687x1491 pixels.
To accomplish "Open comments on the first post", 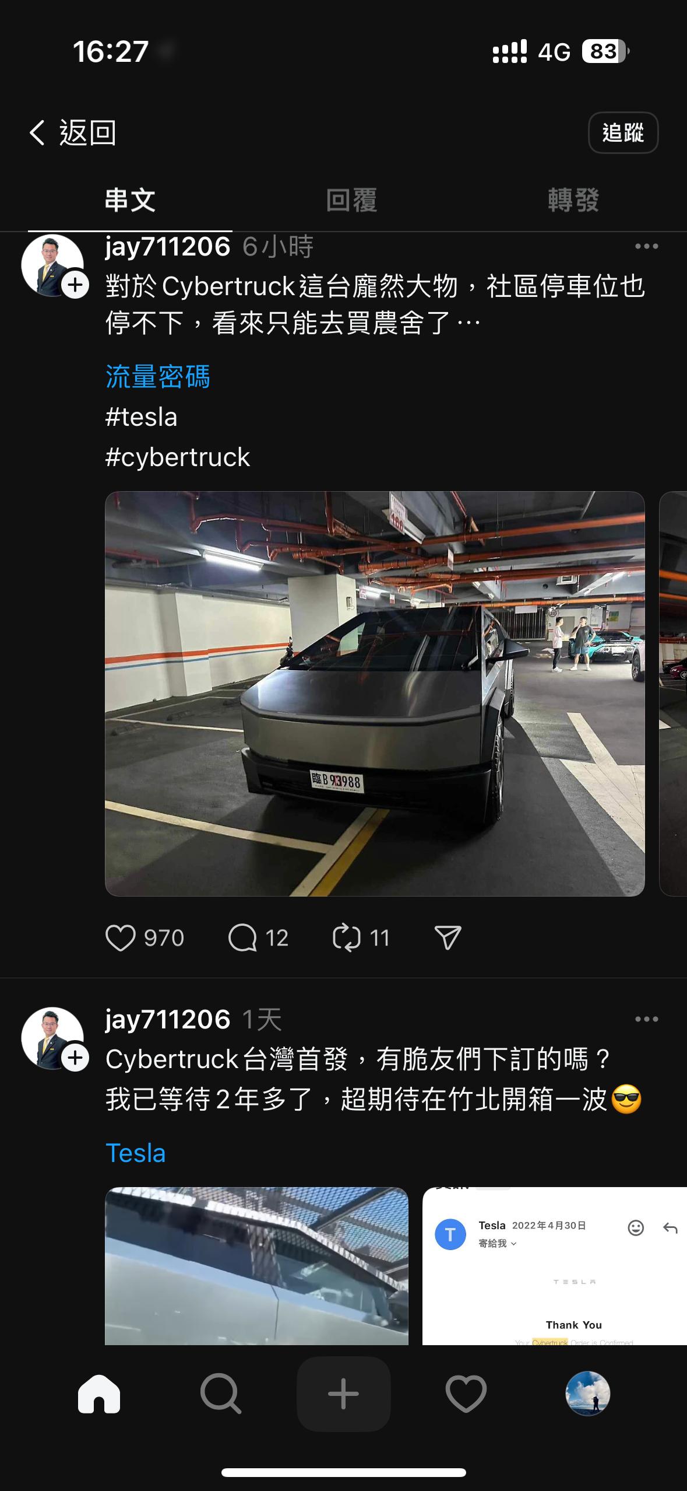I will 242,938.
